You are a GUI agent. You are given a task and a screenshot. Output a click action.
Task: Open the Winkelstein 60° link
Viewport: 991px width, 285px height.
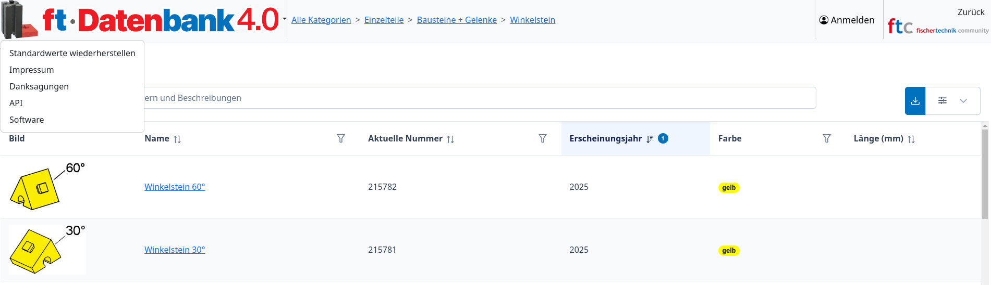(x=175, y=187)
